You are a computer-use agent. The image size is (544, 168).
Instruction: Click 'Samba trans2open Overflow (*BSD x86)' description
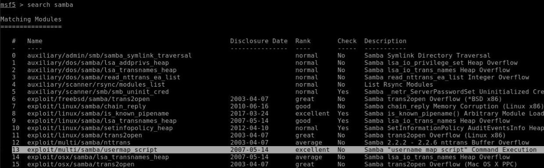click(x=433, y=99)
